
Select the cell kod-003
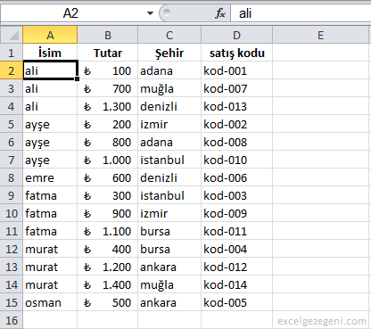coord(236,195)
